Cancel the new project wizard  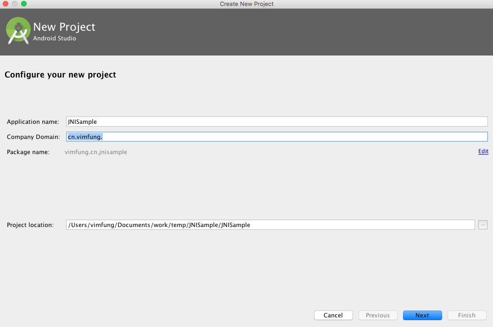tap(333, 316)
